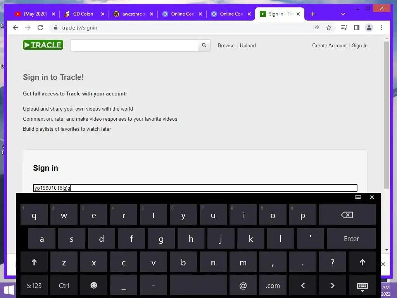The height and width of the screenshot is (298, 397).
Task: Dock the on-screen keyboard
Action: point(358,197)
